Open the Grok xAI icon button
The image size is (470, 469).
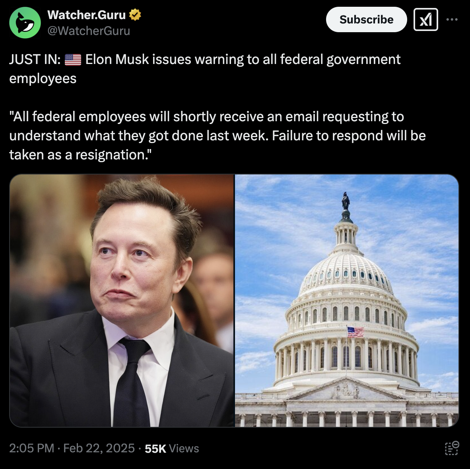425,19
